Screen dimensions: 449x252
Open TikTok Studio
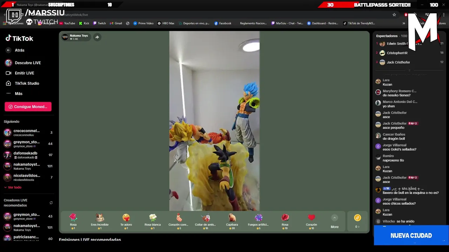(22, 83)
